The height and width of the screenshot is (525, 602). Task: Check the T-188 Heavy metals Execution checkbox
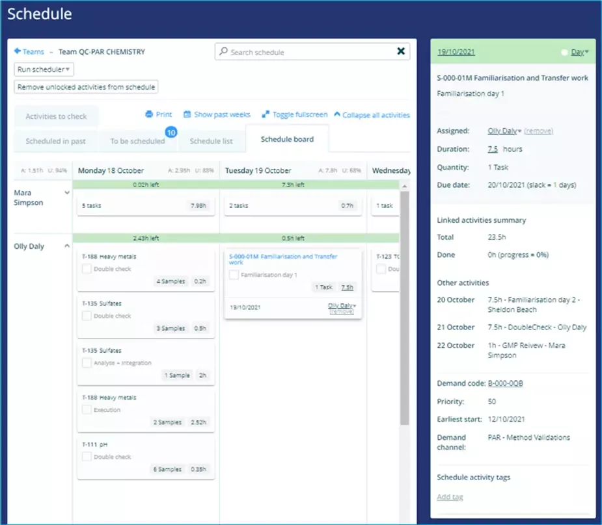87,409
